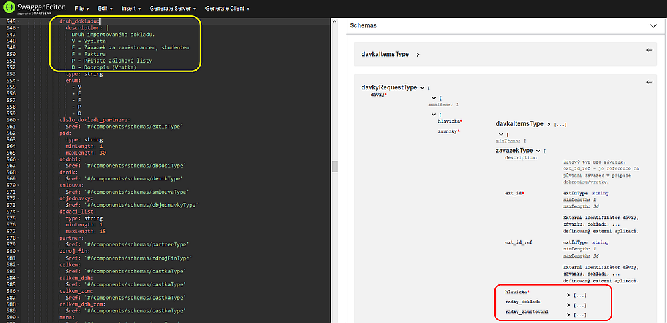This screenshot has height=323, width=667.
Task: Expand the hlavicka property in zavazekType
Action: [x=568, y=294]
